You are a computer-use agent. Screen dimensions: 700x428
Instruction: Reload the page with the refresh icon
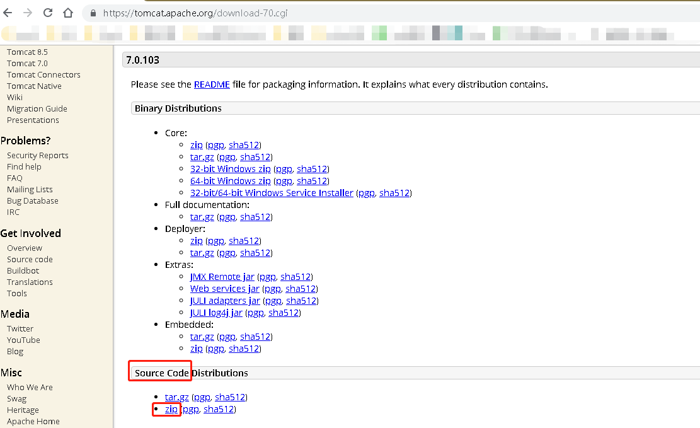click(x=48, y=13)
